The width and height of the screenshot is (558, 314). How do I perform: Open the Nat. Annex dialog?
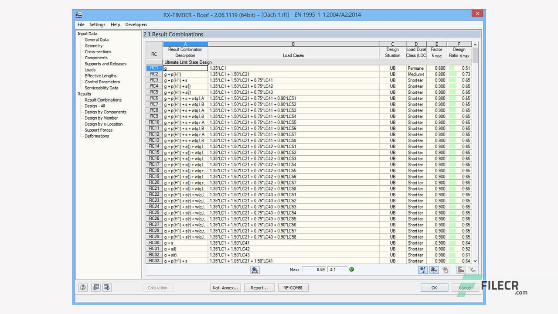click(x=225, y=287)
